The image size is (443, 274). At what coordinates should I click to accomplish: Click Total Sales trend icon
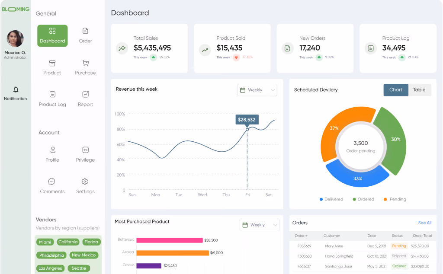[x=122, y=48]
